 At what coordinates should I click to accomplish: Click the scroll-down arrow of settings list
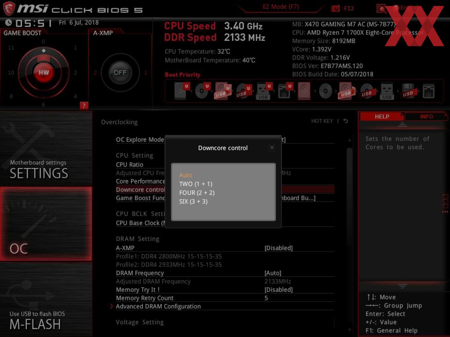pos(349,330)
